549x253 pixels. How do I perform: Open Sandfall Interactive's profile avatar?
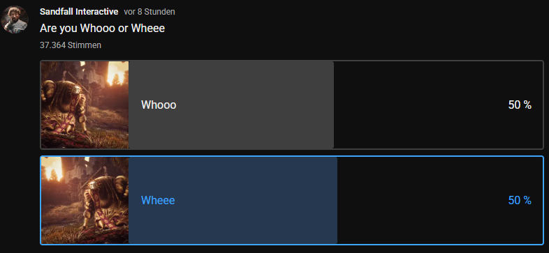tap(15, 20)
